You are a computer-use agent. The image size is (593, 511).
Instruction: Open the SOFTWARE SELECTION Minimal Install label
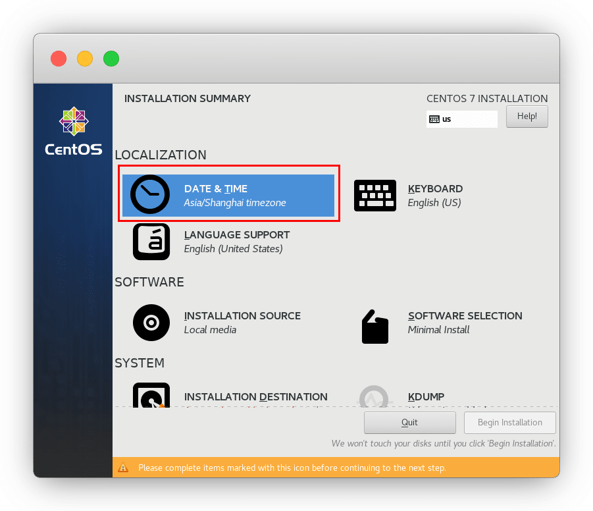465,323
